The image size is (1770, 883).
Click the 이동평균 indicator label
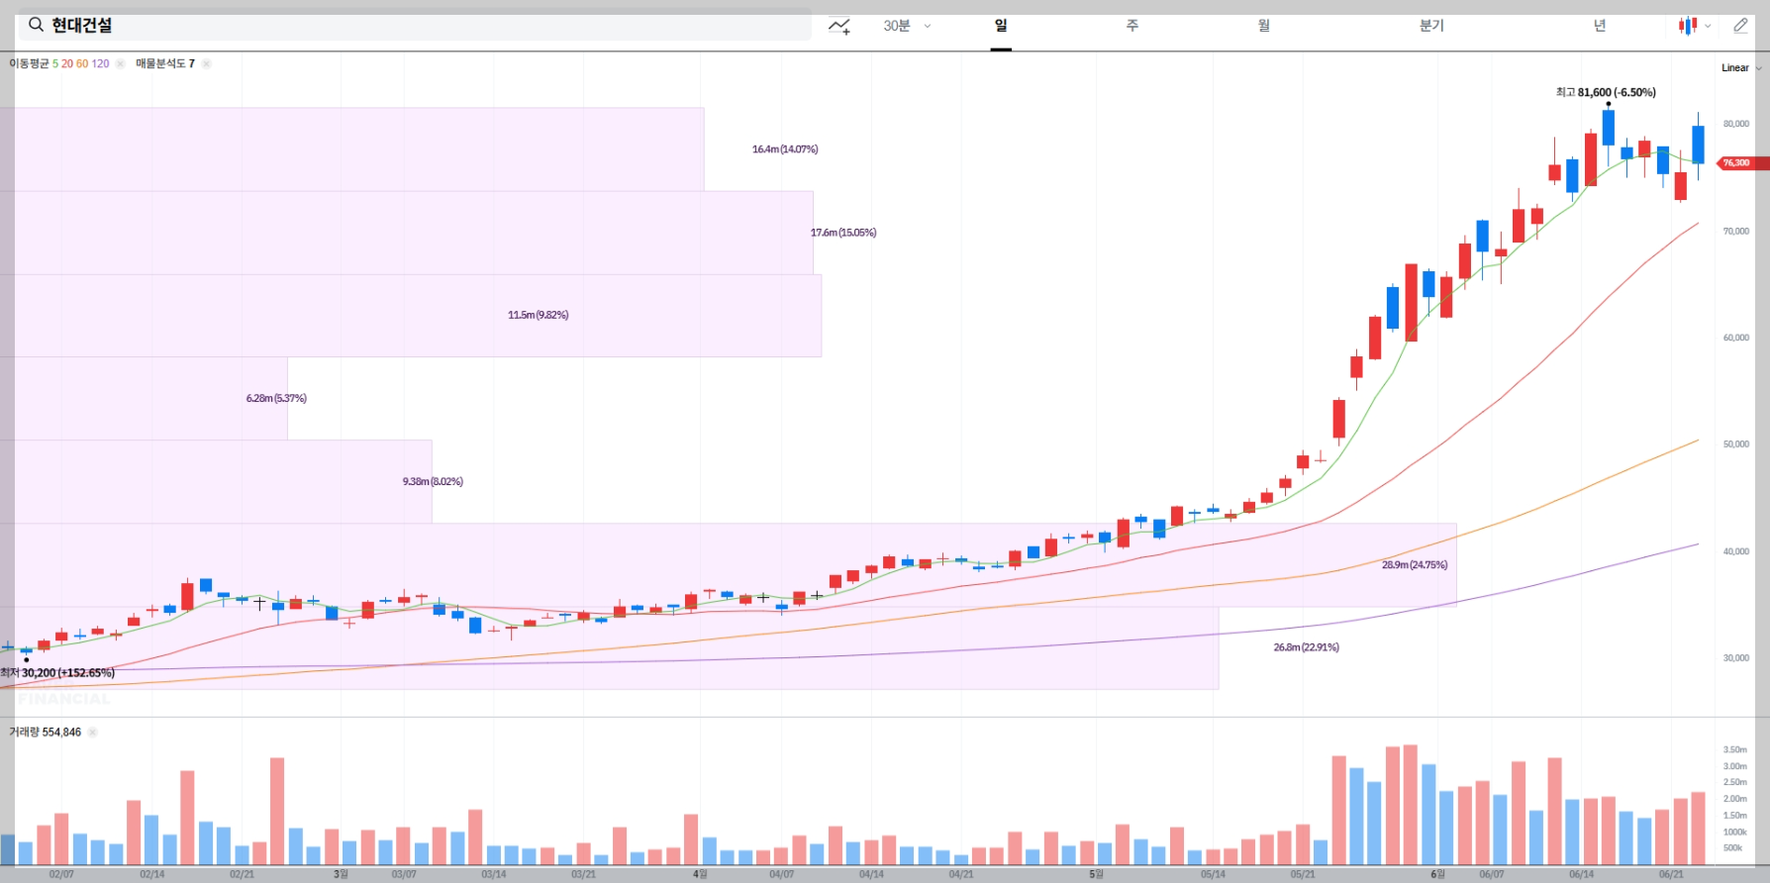[29, 63]
